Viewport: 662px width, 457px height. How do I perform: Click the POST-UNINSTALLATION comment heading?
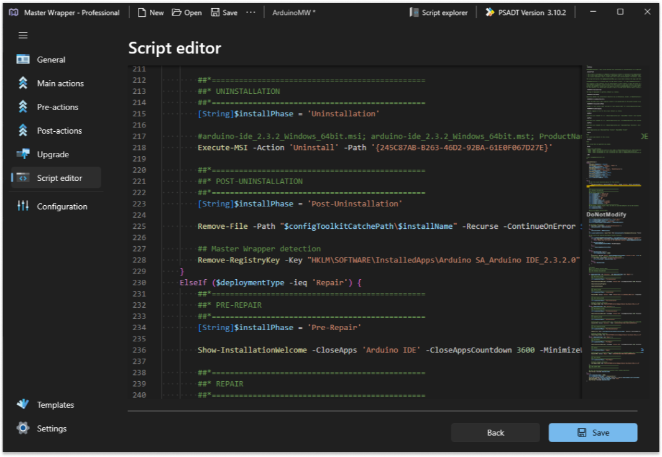(x=259, y=181)
